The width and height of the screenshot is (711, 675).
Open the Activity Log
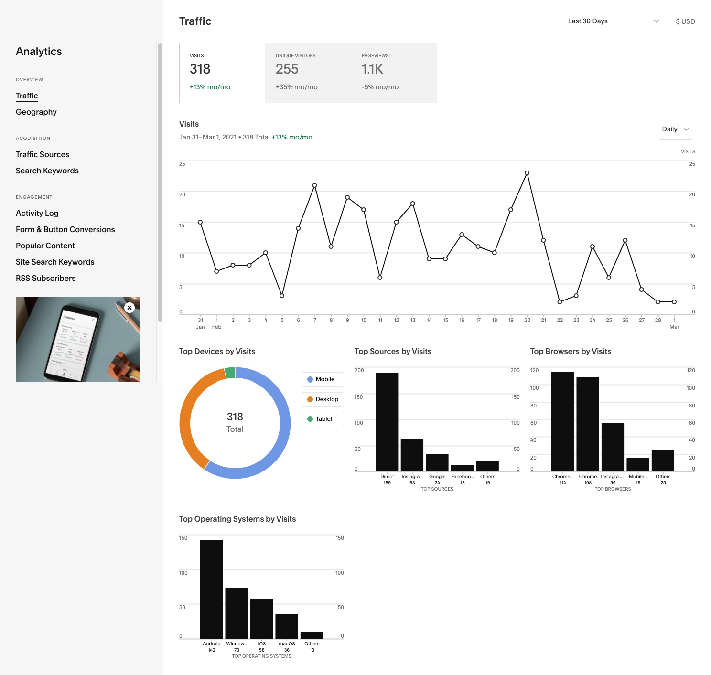37,213
